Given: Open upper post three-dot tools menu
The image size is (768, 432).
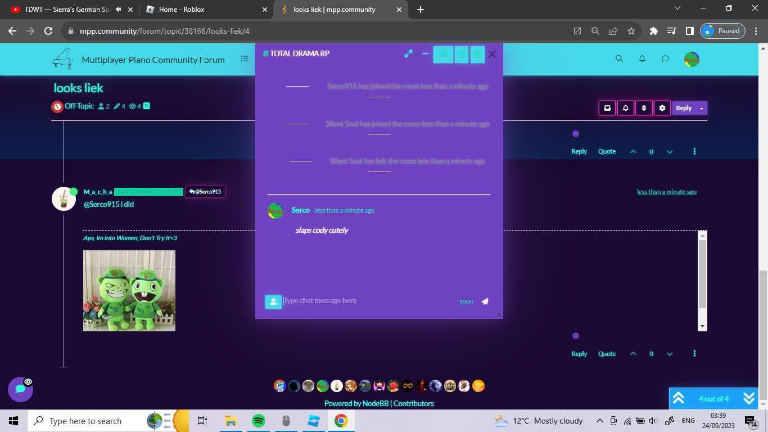Looking at the screenshot, I should [695, 151].
